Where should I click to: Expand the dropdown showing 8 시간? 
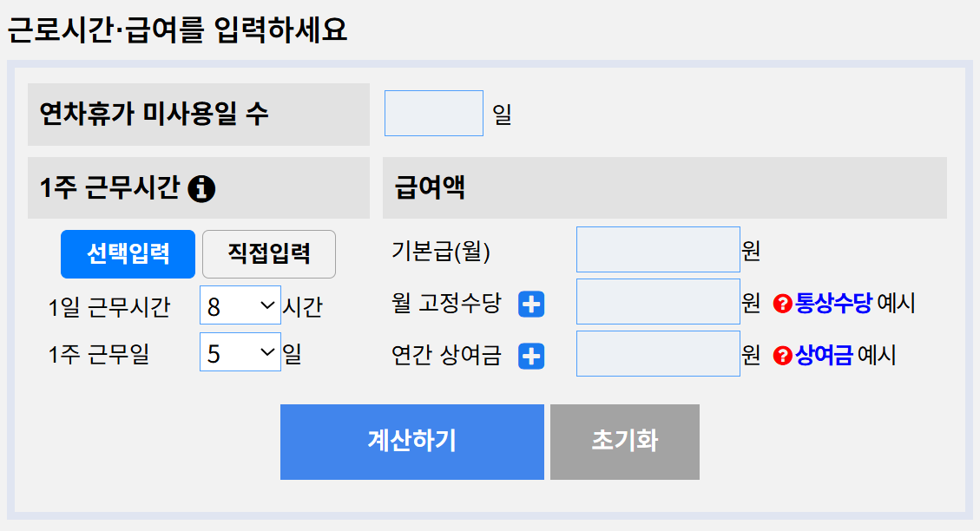tap(240, 304)
